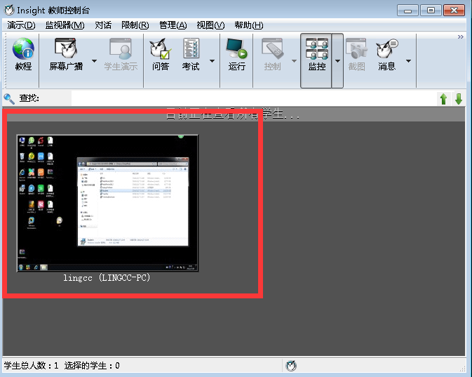Expand the 屏幕广播 dropdown arrow
Screen dimensions: 472x377
(x=94, y=60)
